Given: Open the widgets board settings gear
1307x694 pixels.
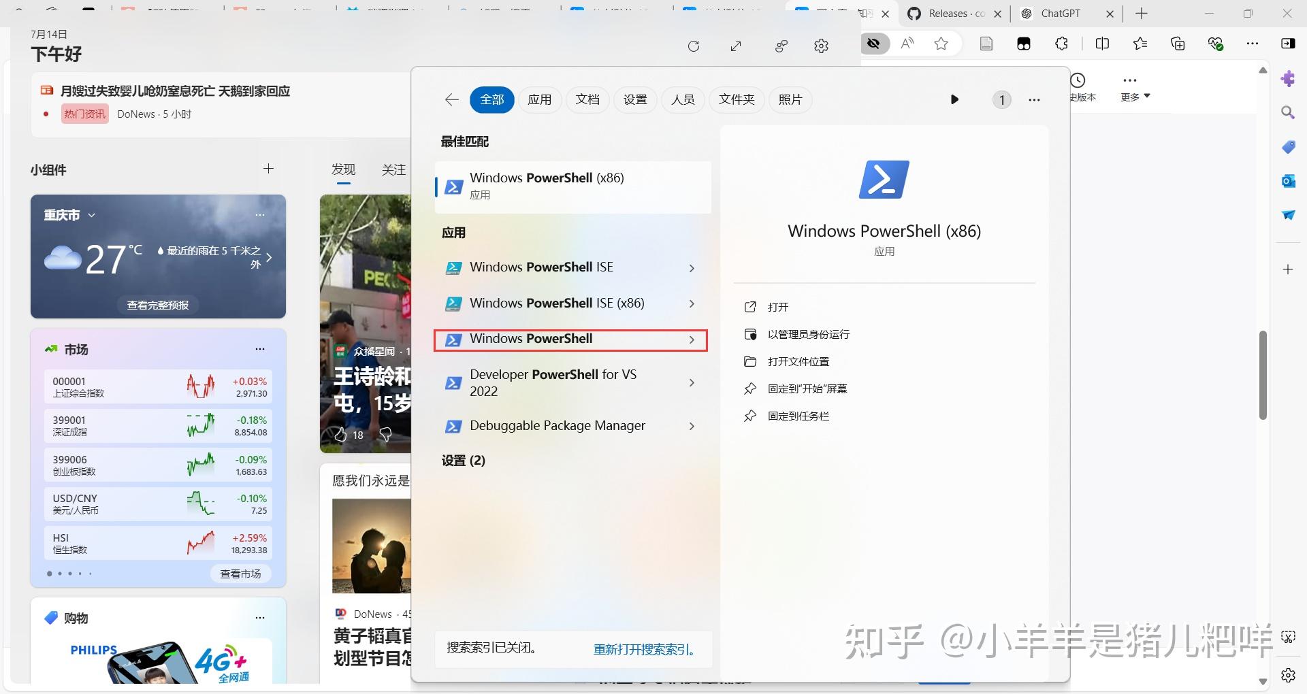Looking at the screenshot, I should click(x=821, y=46).
